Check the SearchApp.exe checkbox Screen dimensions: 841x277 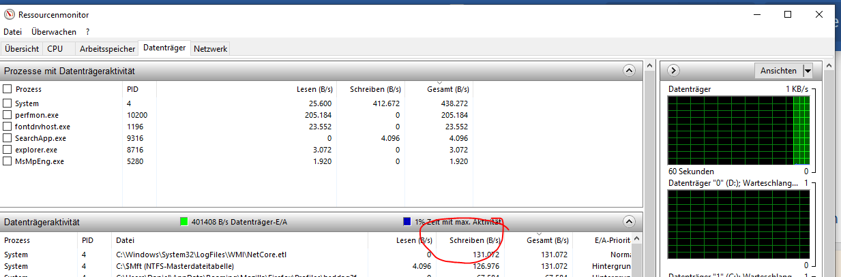8,138
